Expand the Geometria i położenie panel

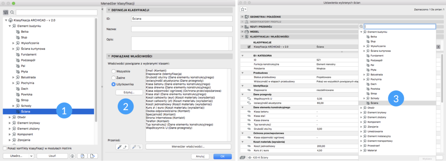click(x=242, y=17)
